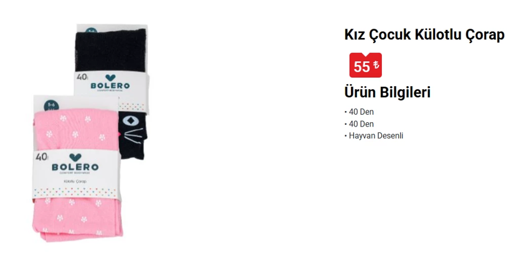
Task: Click the BOLERO brand text on pink package
Action: tap(75, 167)
